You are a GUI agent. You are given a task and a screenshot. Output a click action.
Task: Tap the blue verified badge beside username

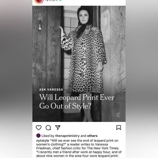(x=60, y=0)
